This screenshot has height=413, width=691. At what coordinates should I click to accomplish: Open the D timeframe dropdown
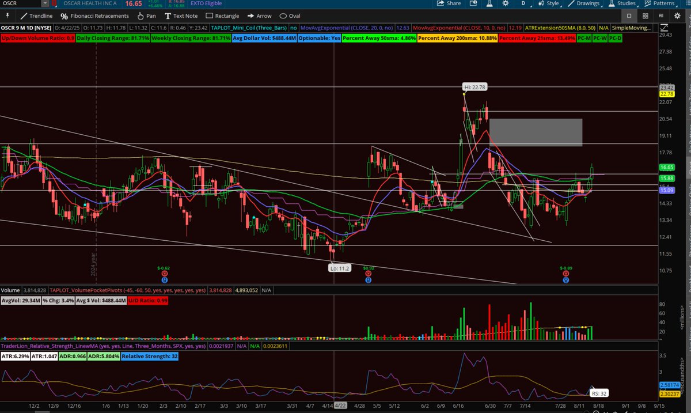click(523, 3)
